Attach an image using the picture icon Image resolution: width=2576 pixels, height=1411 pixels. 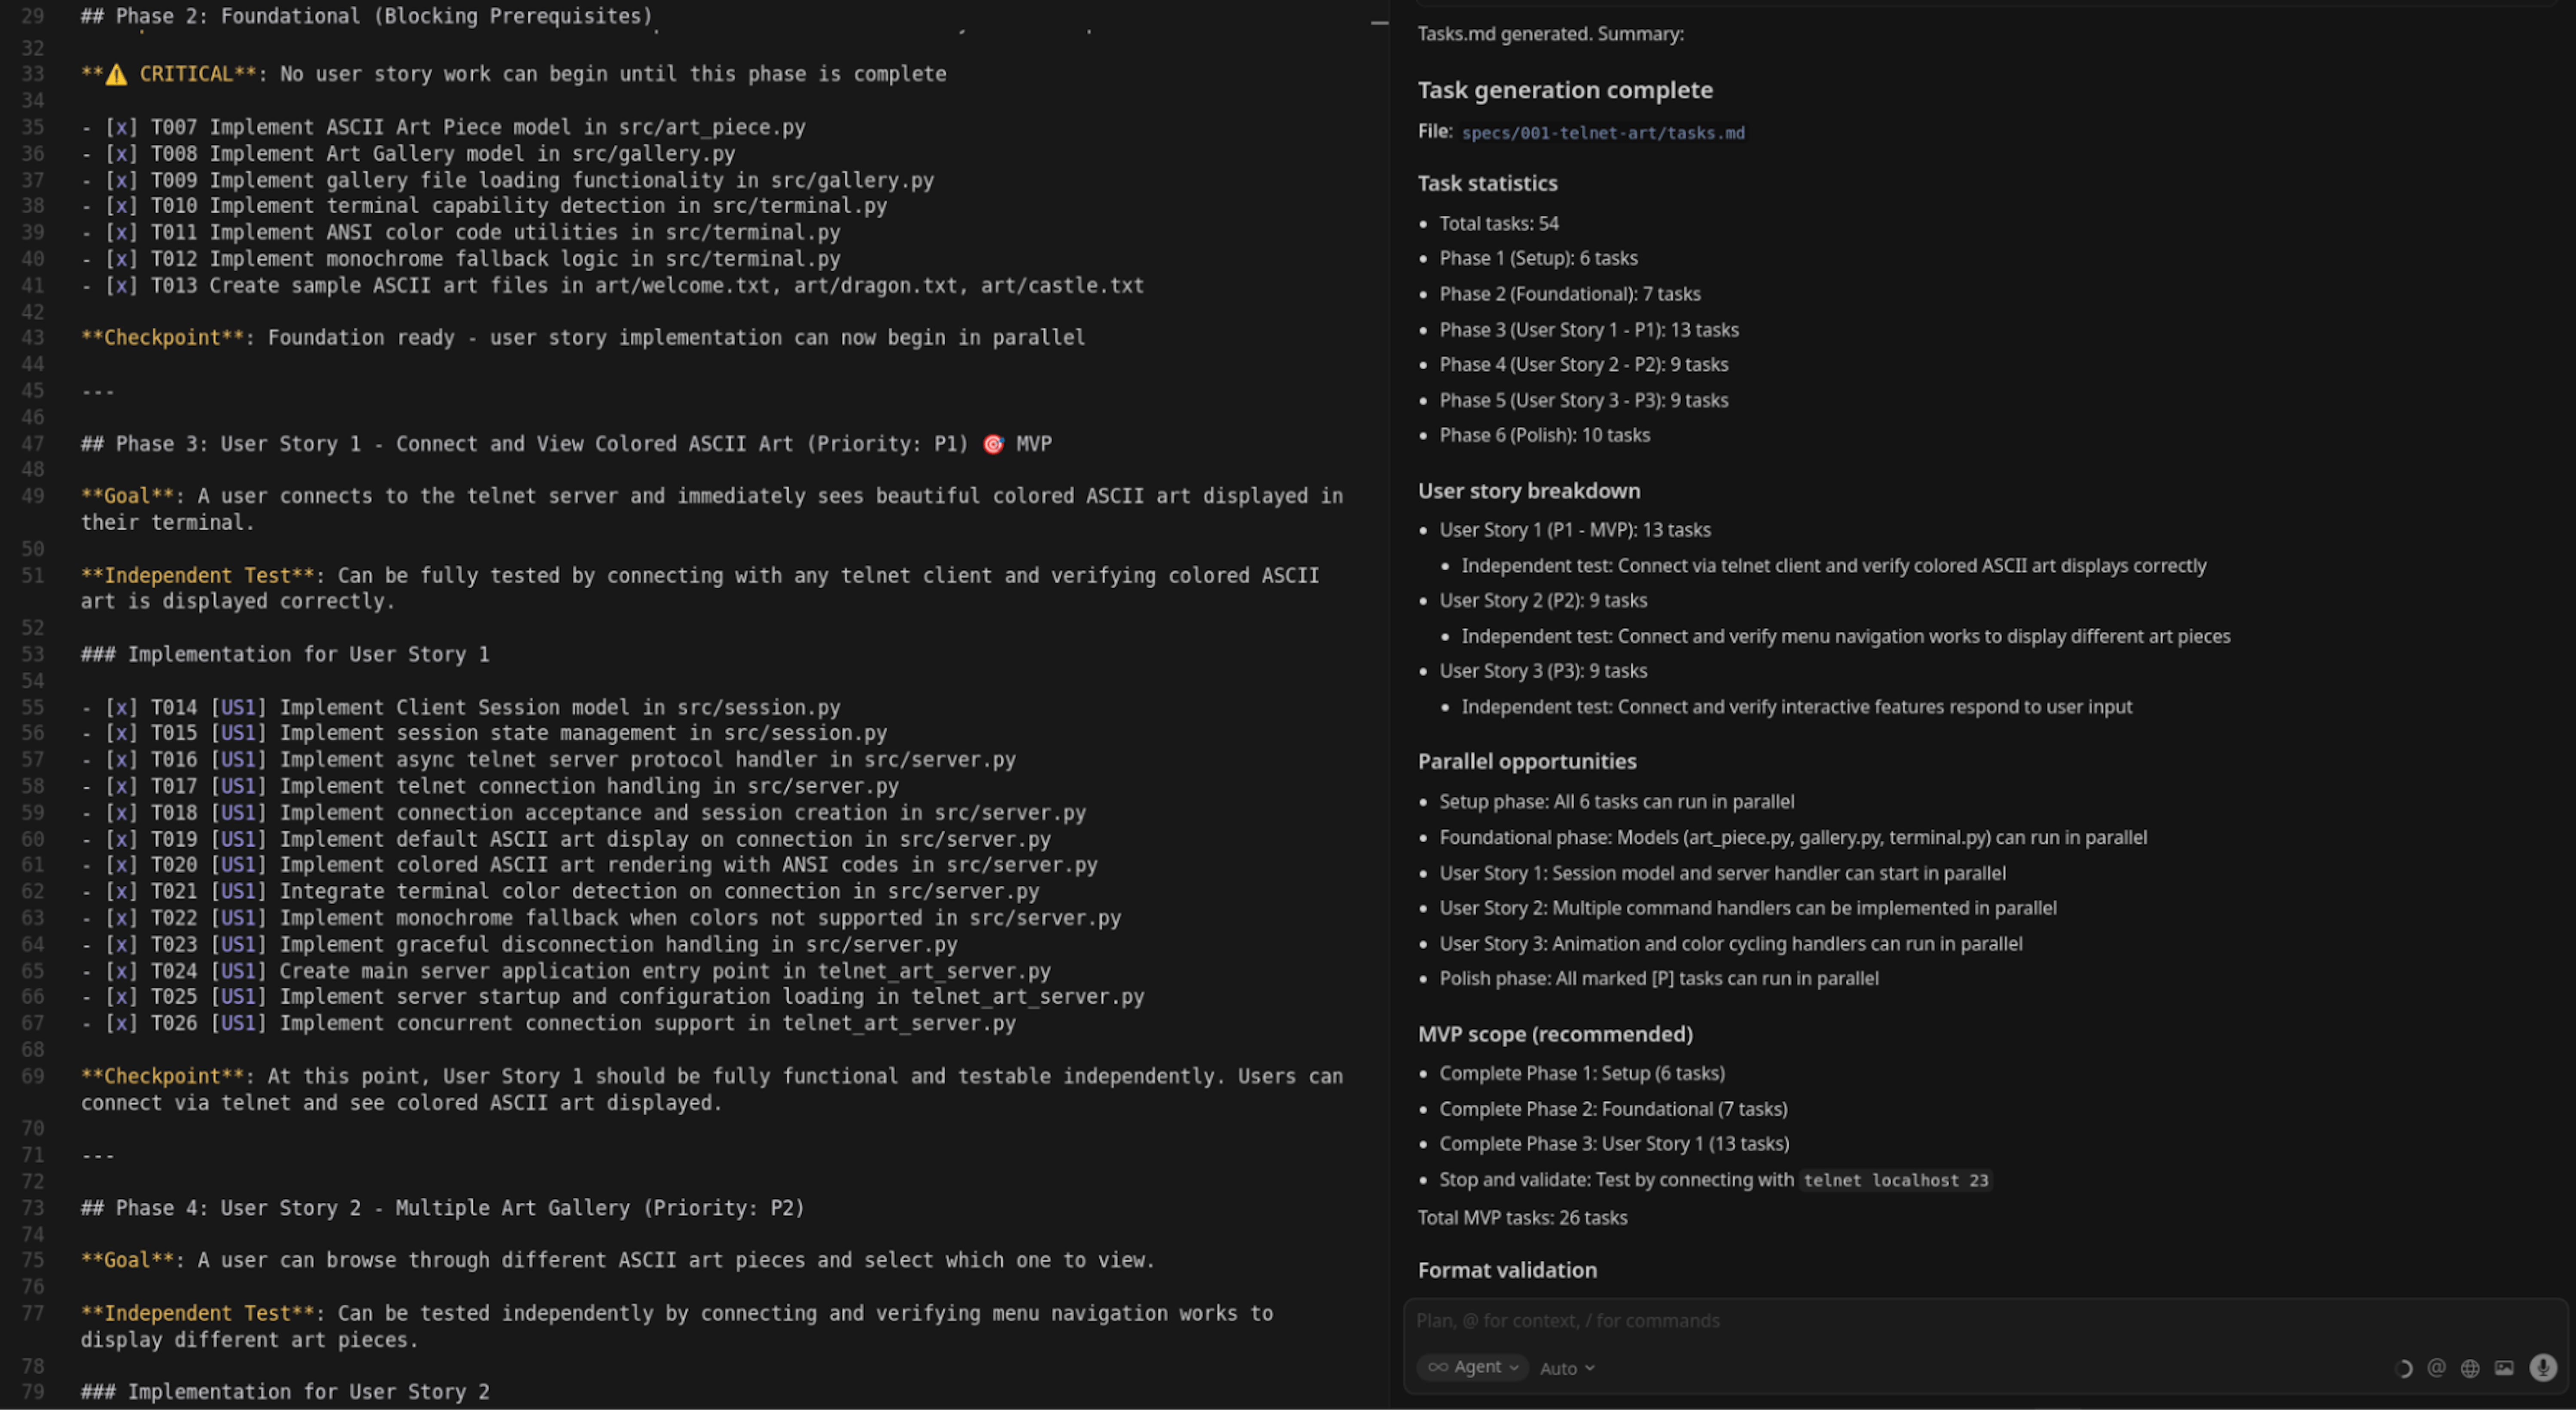click(2504, 1369)
